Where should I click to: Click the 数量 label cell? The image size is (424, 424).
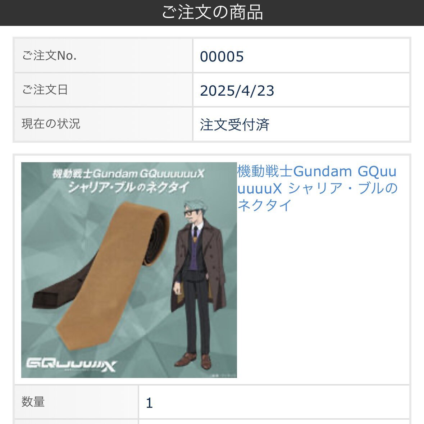[76, 402]
